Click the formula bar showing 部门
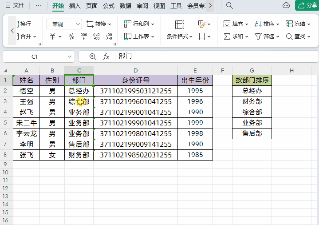319x225 pixels. click(x=216, y=56)
